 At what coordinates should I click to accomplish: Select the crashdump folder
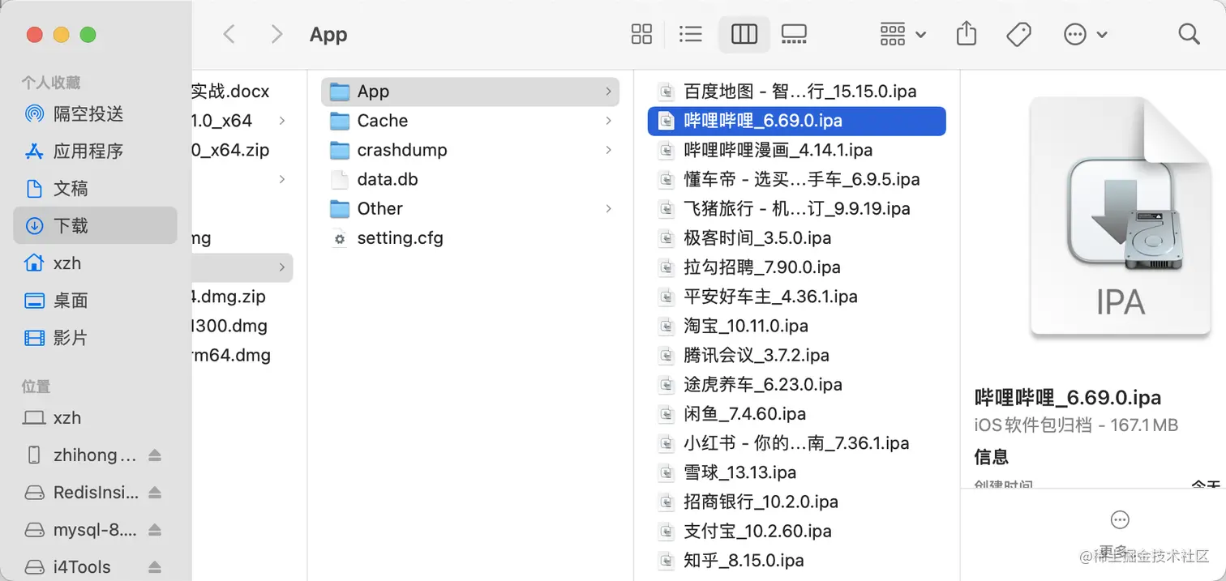click(x=470, y=150)
